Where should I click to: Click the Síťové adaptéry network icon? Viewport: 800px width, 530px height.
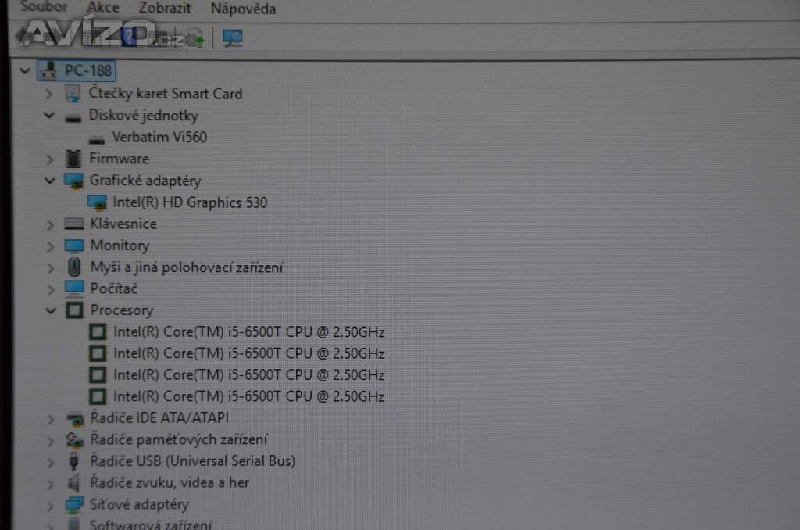click(x=74, y=505)
